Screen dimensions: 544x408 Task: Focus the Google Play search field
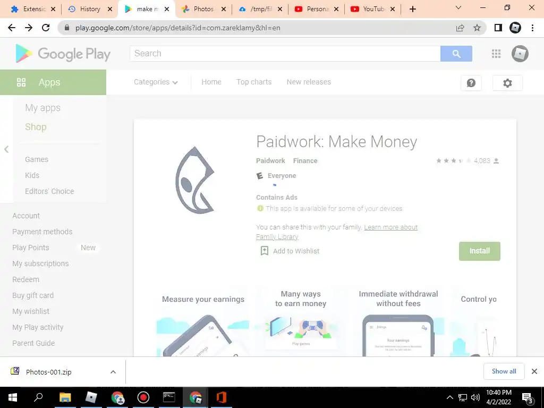tap(285, 54)
